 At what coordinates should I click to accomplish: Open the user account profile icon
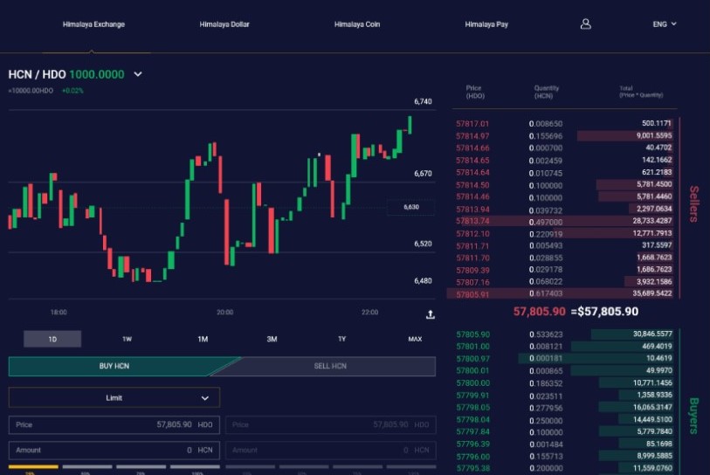(585, 24)
